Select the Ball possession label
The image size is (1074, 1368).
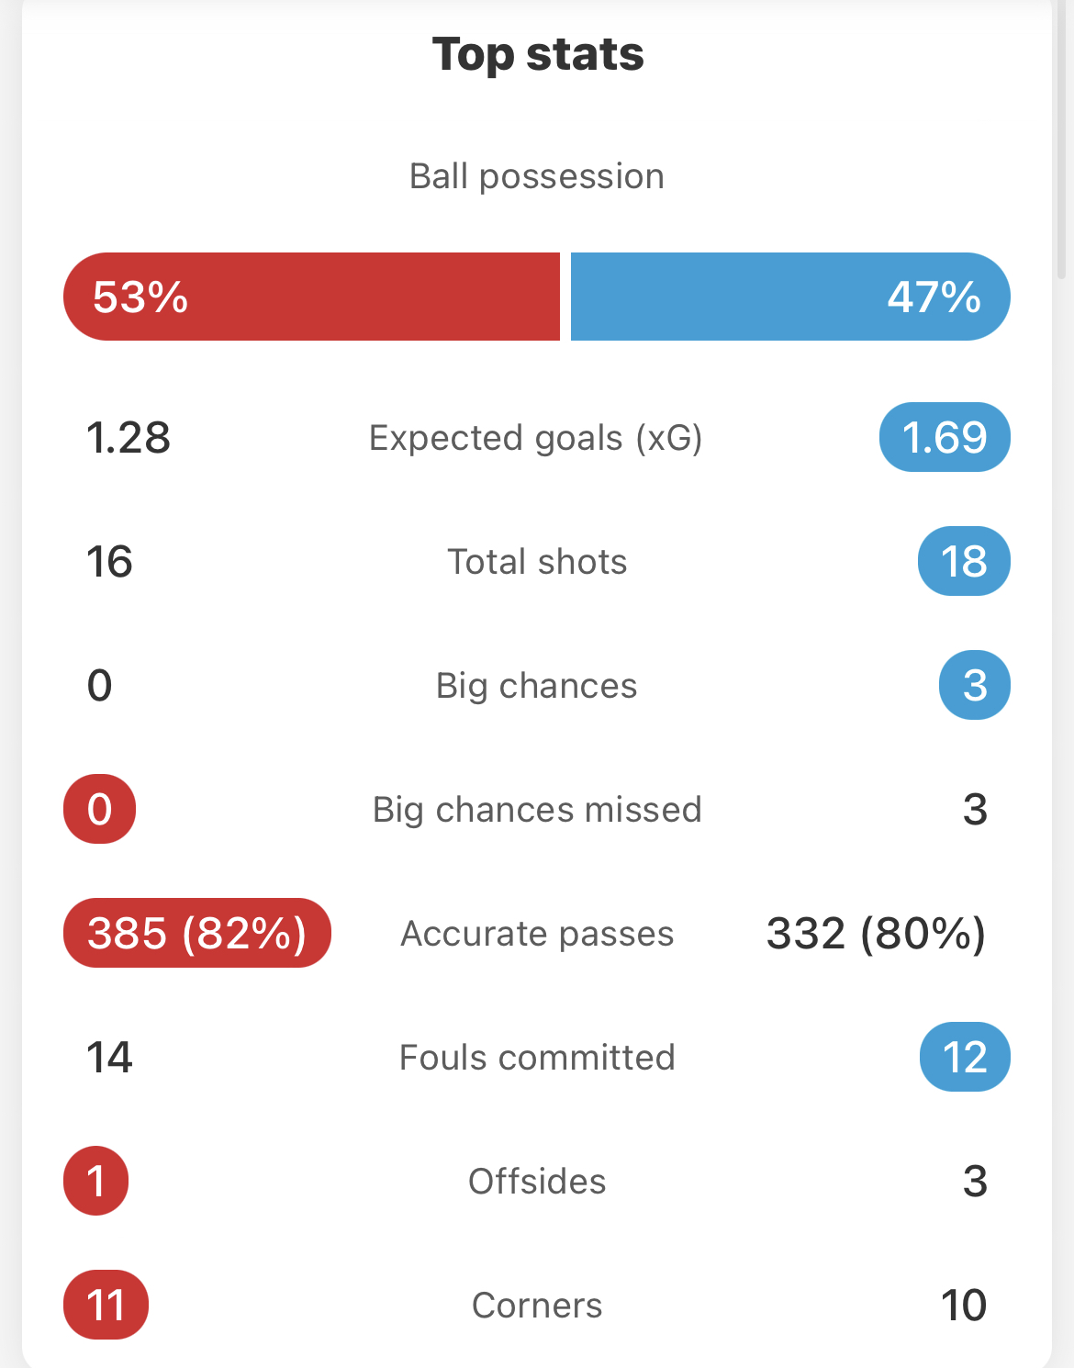(x=537, y=176)
